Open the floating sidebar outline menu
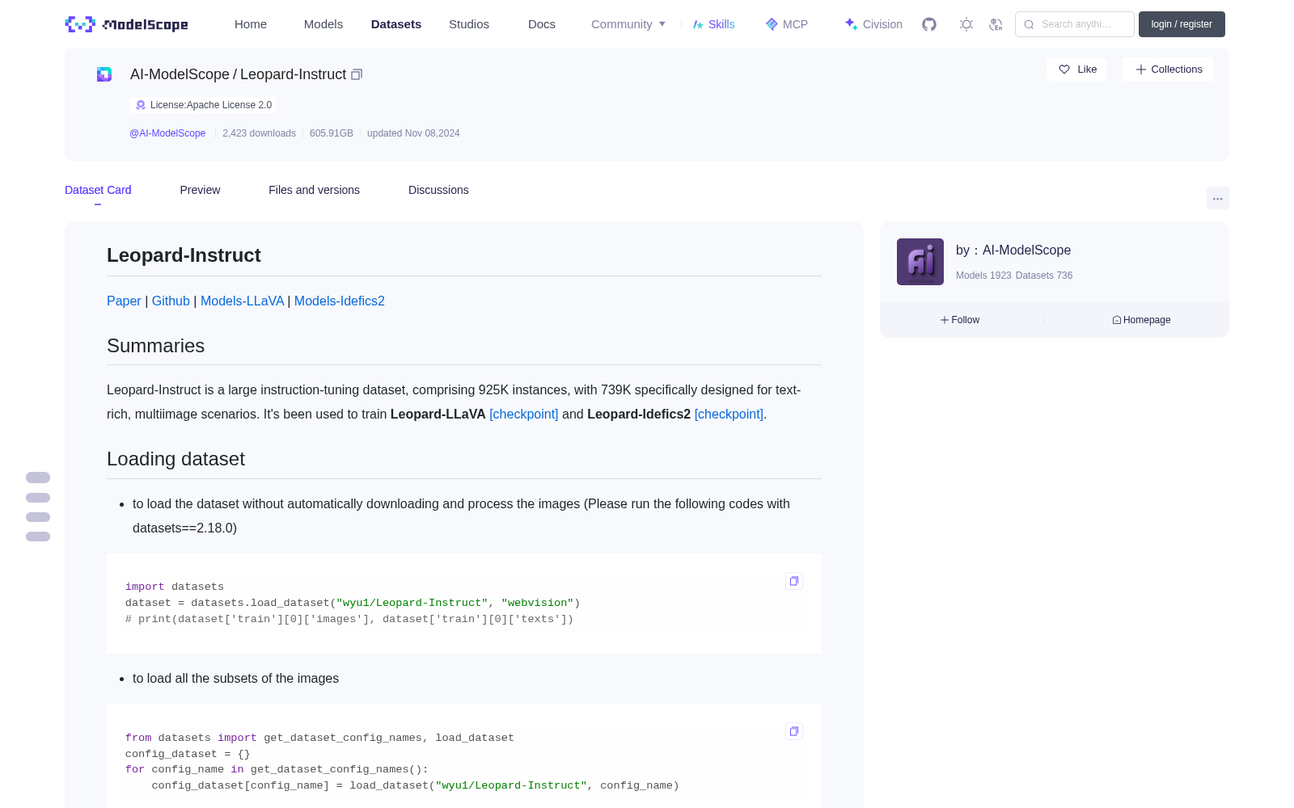 38,507
